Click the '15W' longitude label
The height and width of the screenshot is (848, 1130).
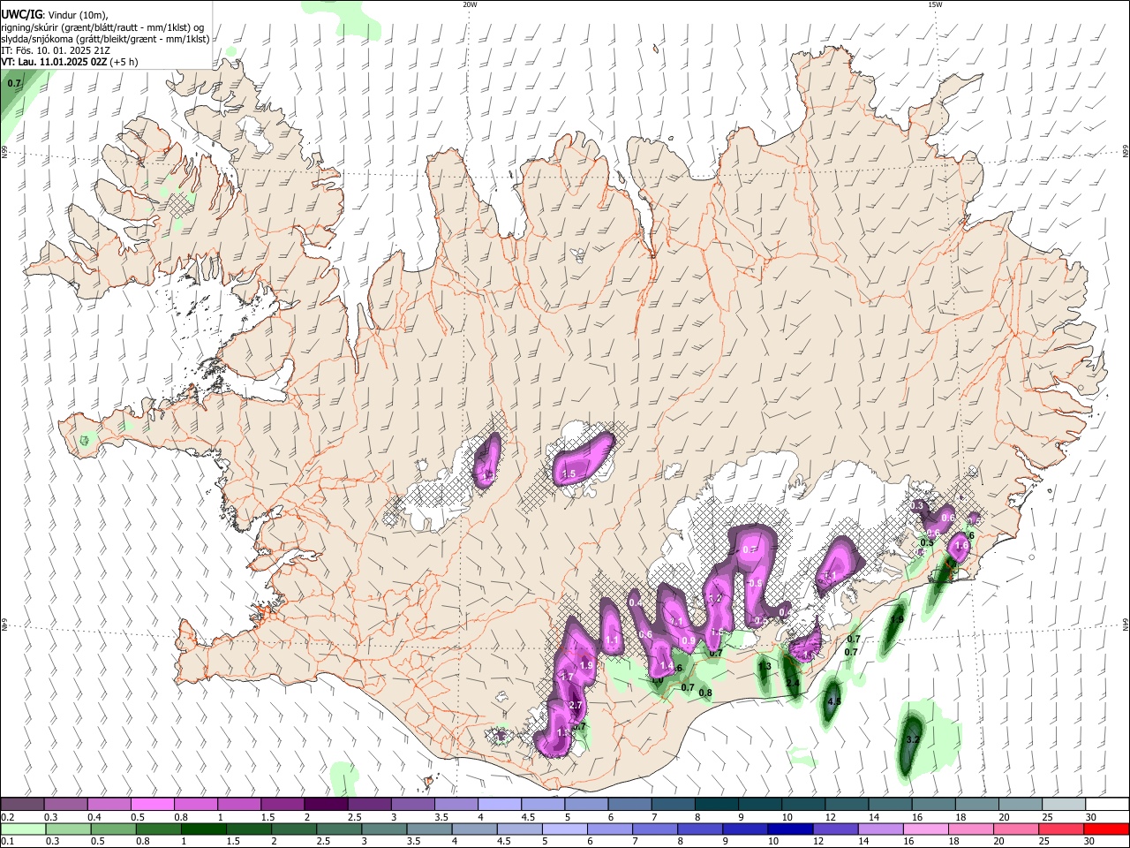[934, 4]
